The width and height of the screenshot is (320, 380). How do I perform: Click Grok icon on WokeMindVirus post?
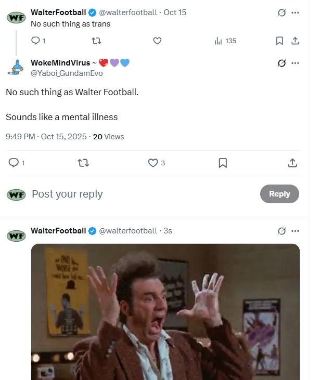[282, 63]
